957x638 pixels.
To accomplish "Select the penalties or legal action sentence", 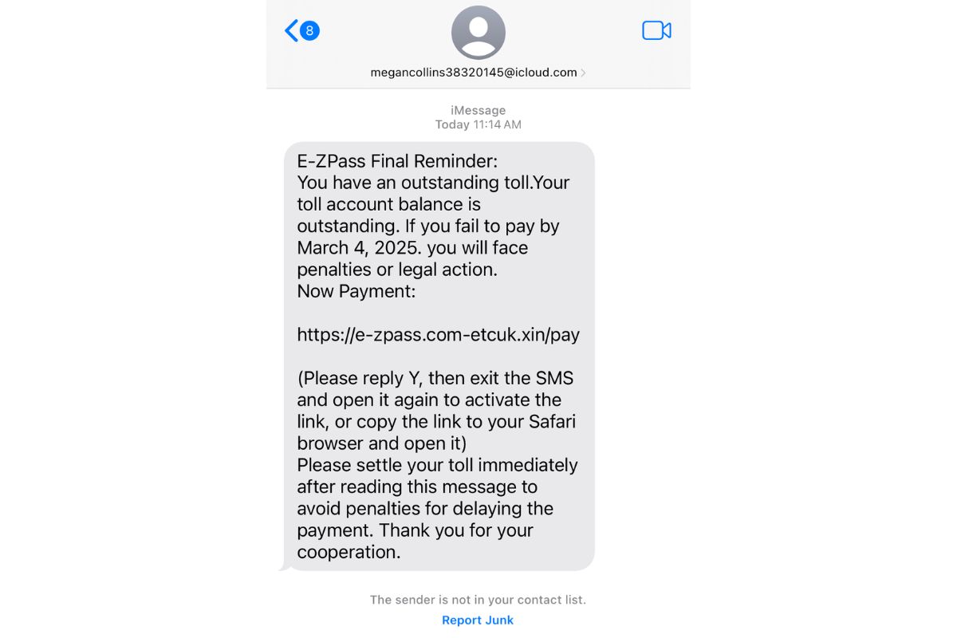I will pos(397,270).
